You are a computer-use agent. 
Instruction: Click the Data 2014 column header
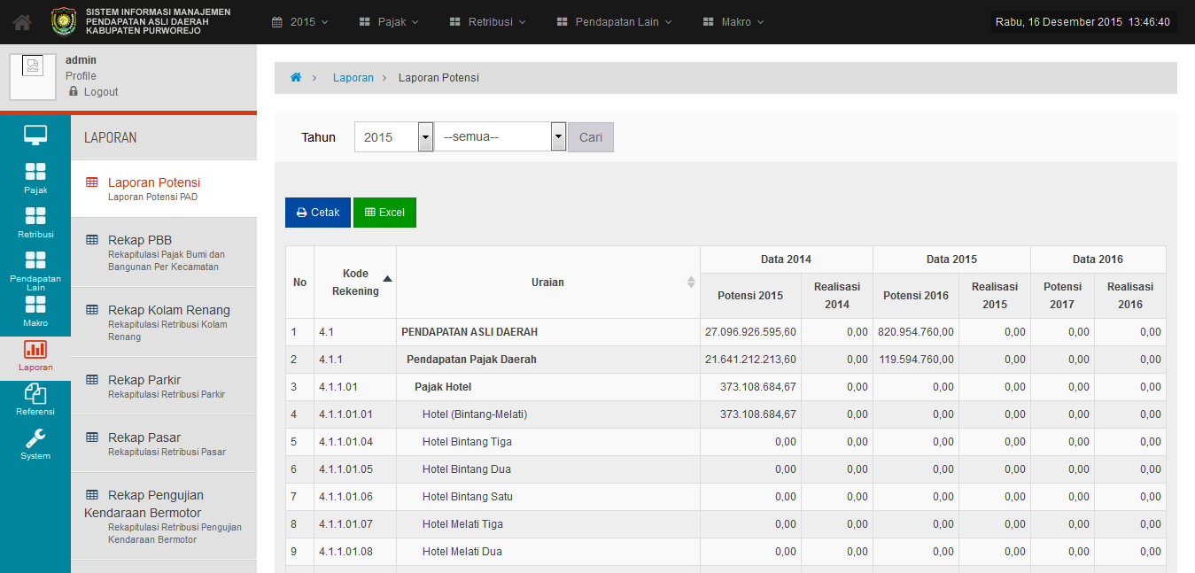point(786,259)
